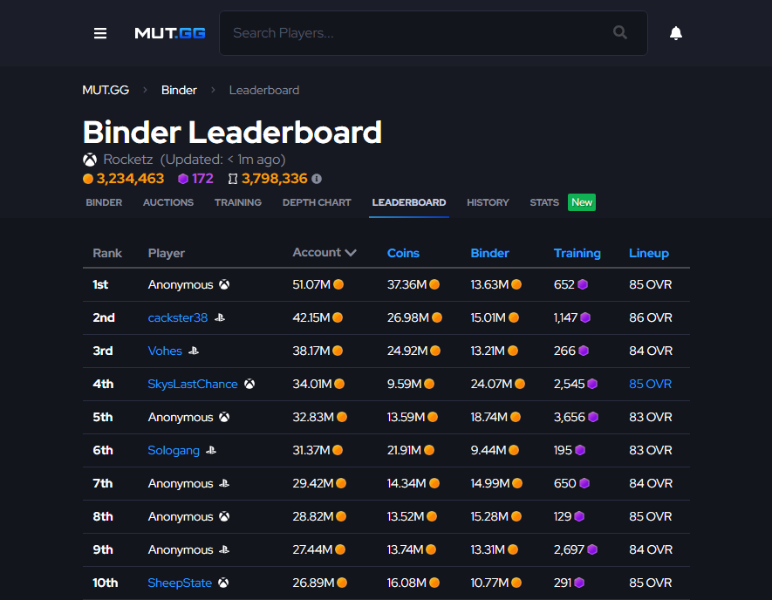Click PlayStation icon next to Vohes
Viewport: 772px width, 600px height.
194,351
